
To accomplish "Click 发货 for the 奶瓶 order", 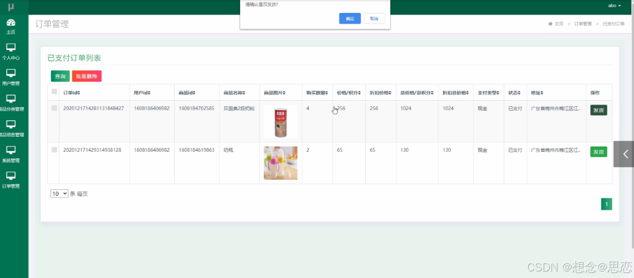I will coord(599,152).
